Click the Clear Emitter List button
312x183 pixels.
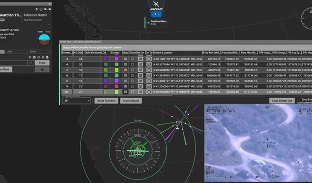pyautogui.click(x=282, y=101)
